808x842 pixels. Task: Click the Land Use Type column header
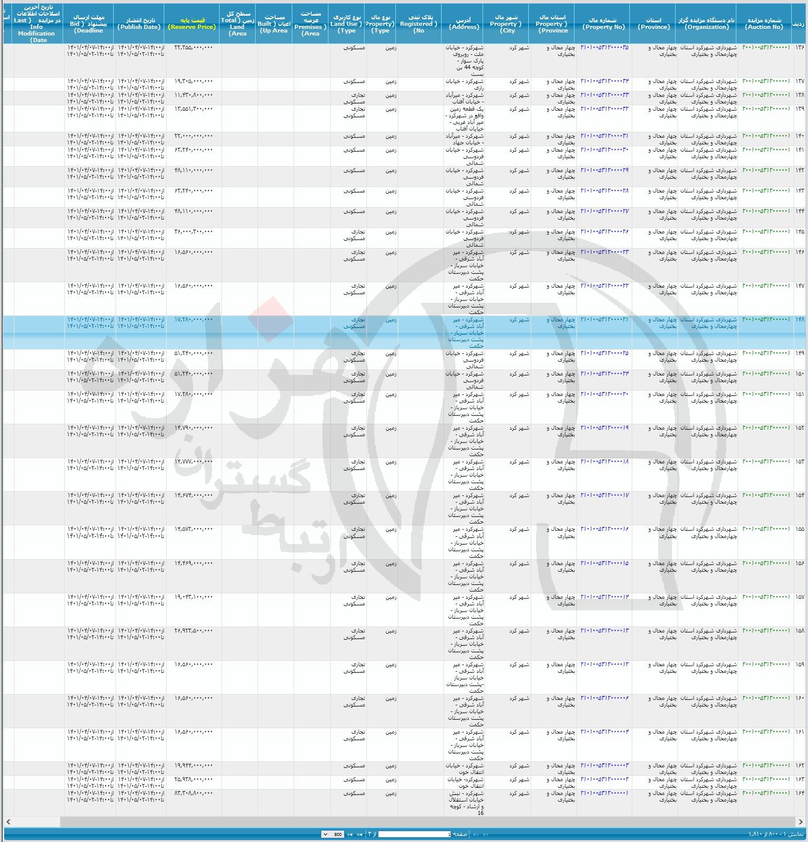click(x=347, y=23)
